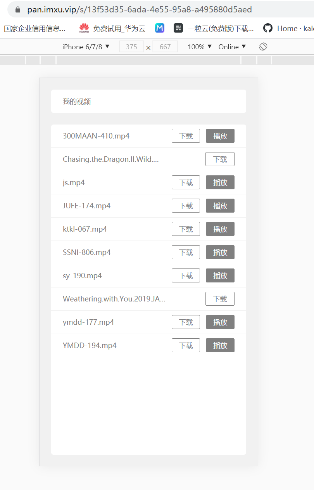Click the width field showing 375

point(131,47)
